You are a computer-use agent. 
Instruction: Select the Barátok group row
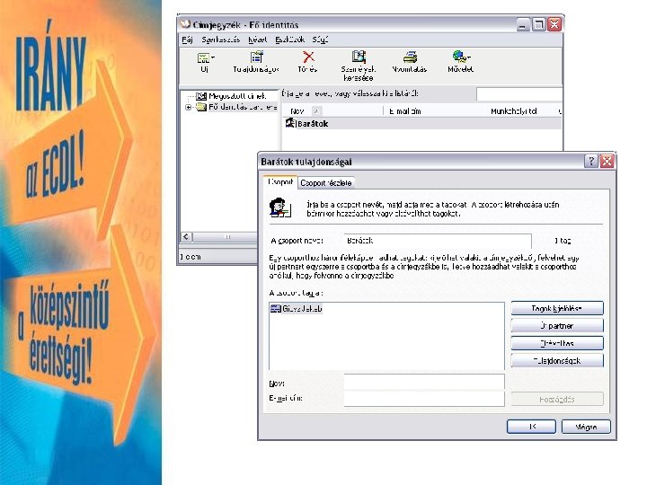[x=421, y=123]
